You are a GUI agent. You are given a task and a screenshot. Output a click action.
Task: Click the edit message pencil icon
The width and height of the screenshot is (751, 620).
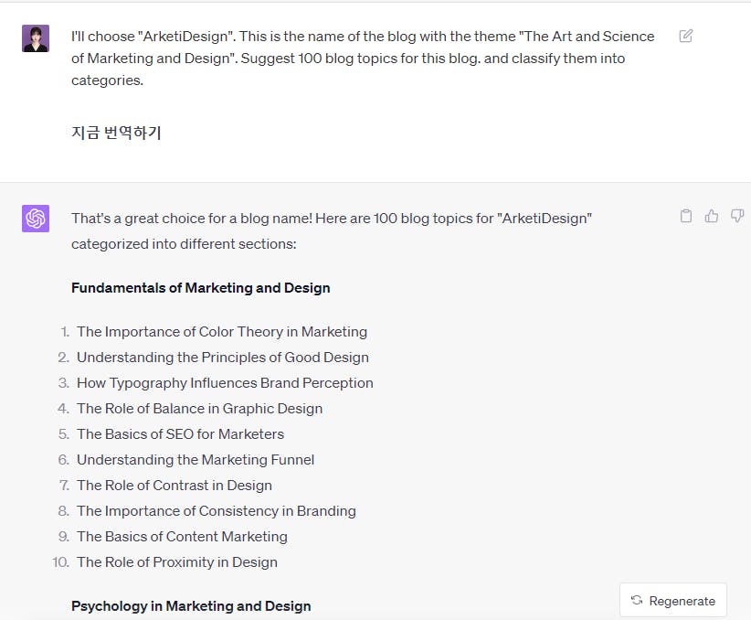(686, 37)
